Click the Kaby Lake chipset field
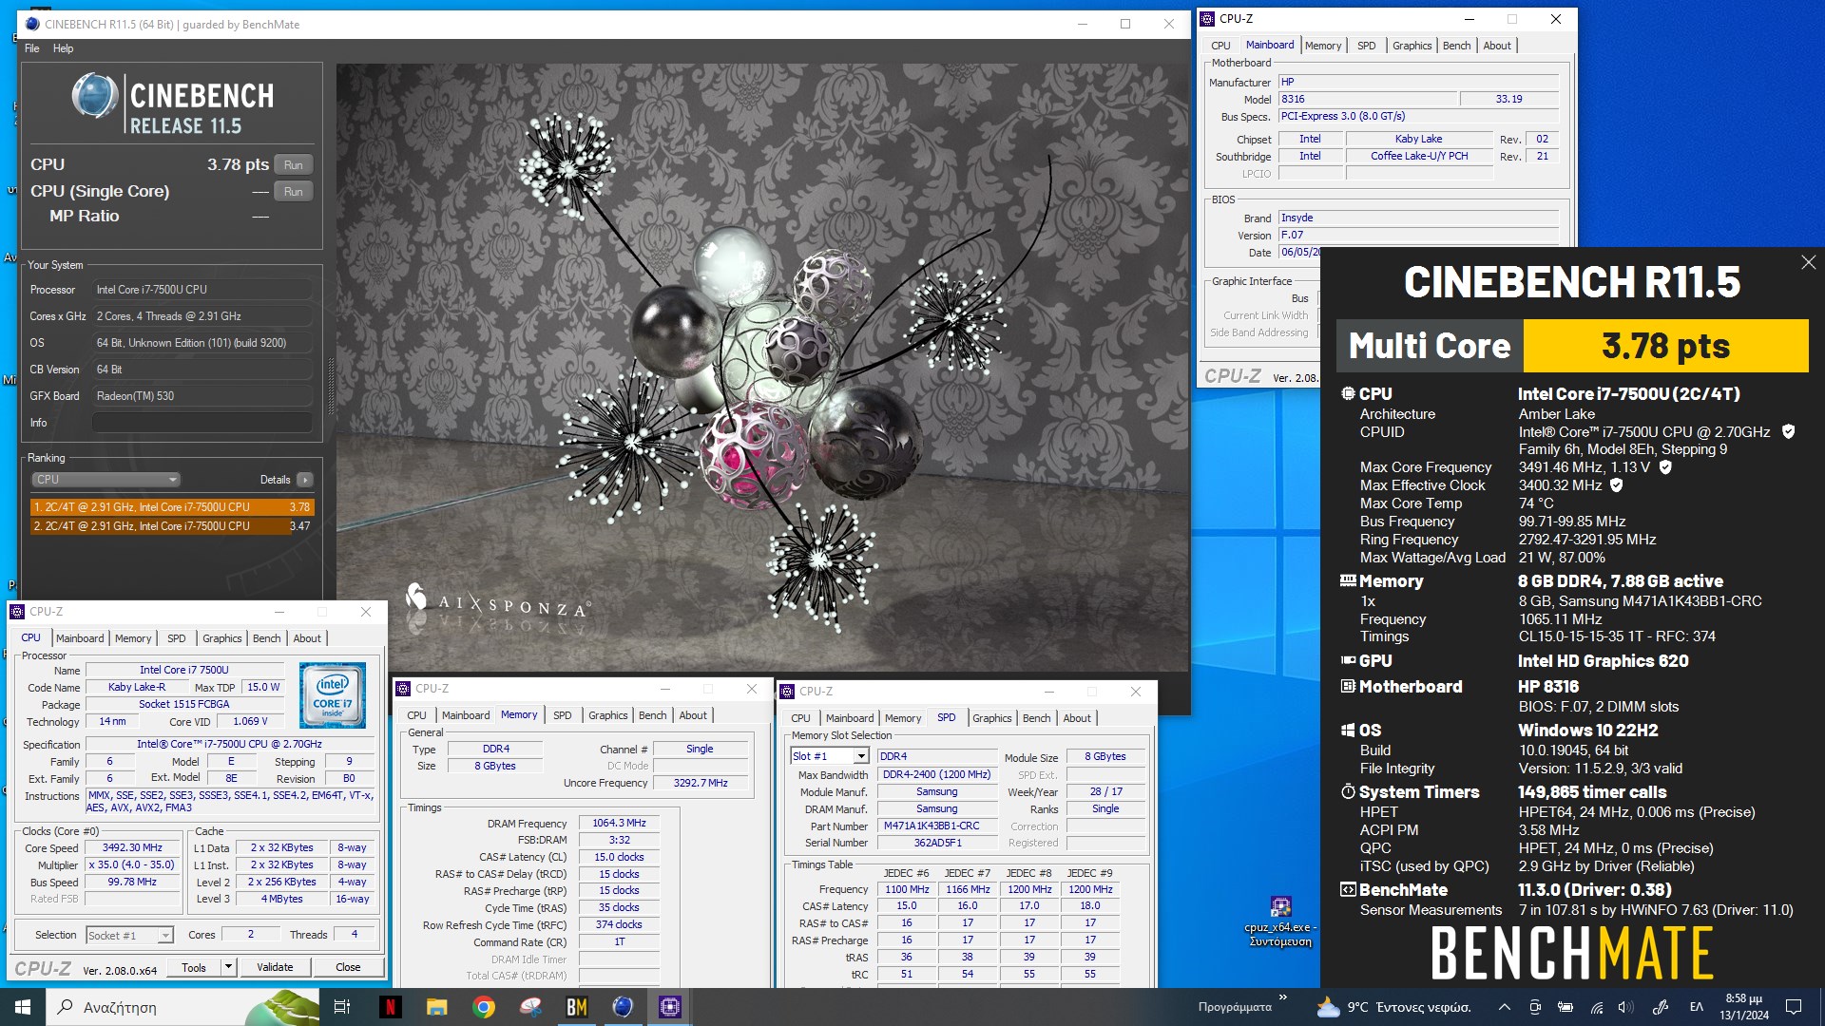 click(x=1418, y=139)
